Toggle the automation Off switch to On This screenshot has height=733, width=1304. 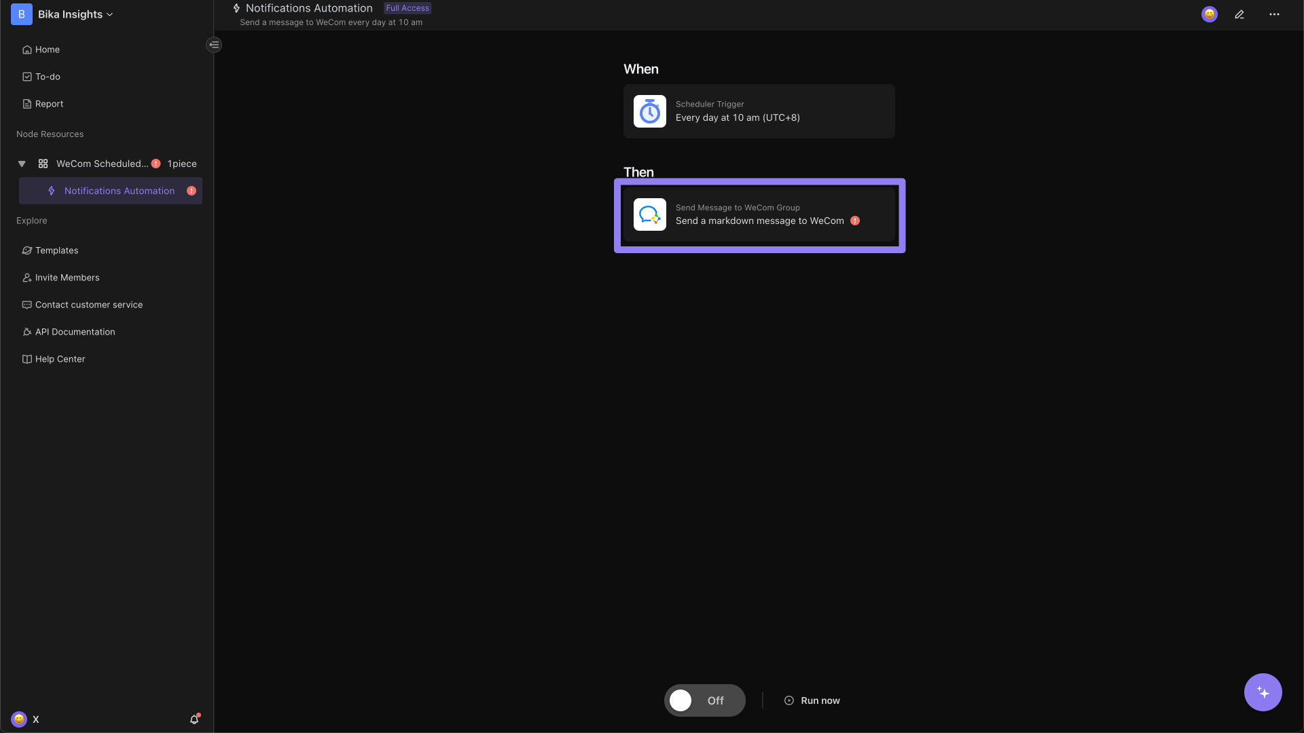pos(705,701)
